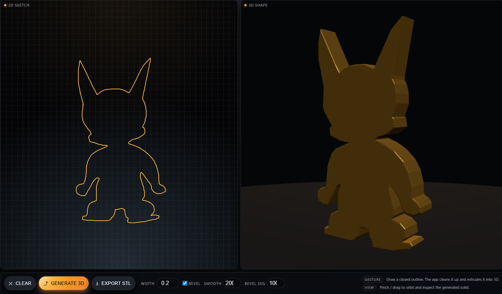Clear the sketch with the CLEAR button

(20, 283)
